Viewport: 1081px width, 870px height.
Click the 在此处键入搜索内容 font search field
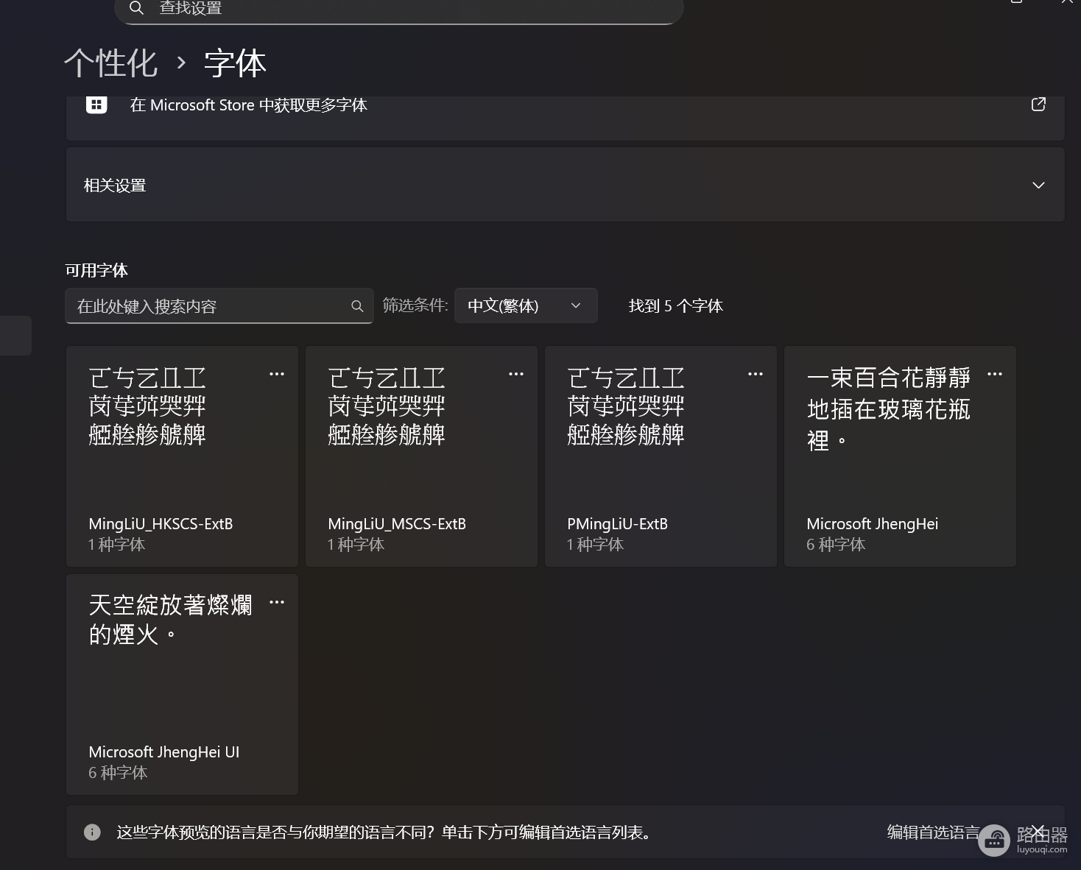(219, 306)
